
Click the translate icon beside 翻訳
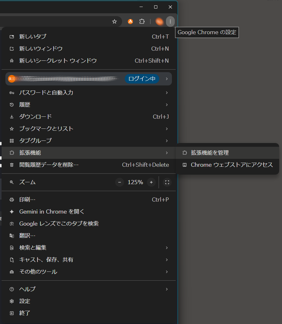tap(12, 235)
